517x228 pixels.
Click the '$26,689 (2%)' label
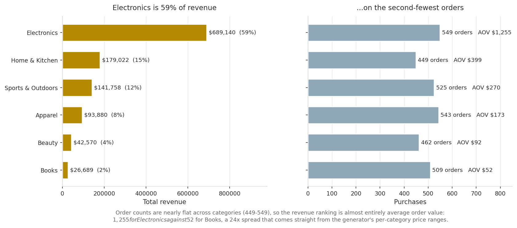coord(90,170)
